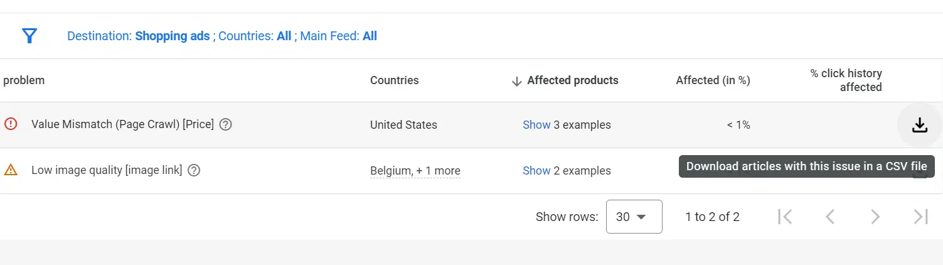Go to the previous page arrow
The image size is (943, 265).
click(829, 217)
